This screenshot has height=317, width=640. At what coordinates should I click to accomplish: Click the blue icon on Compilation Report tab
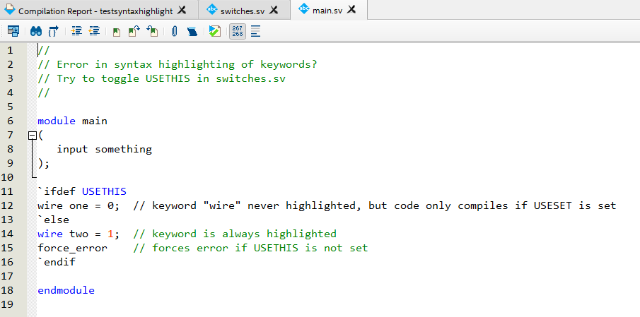pyautogui.click(x=10, y=10)
